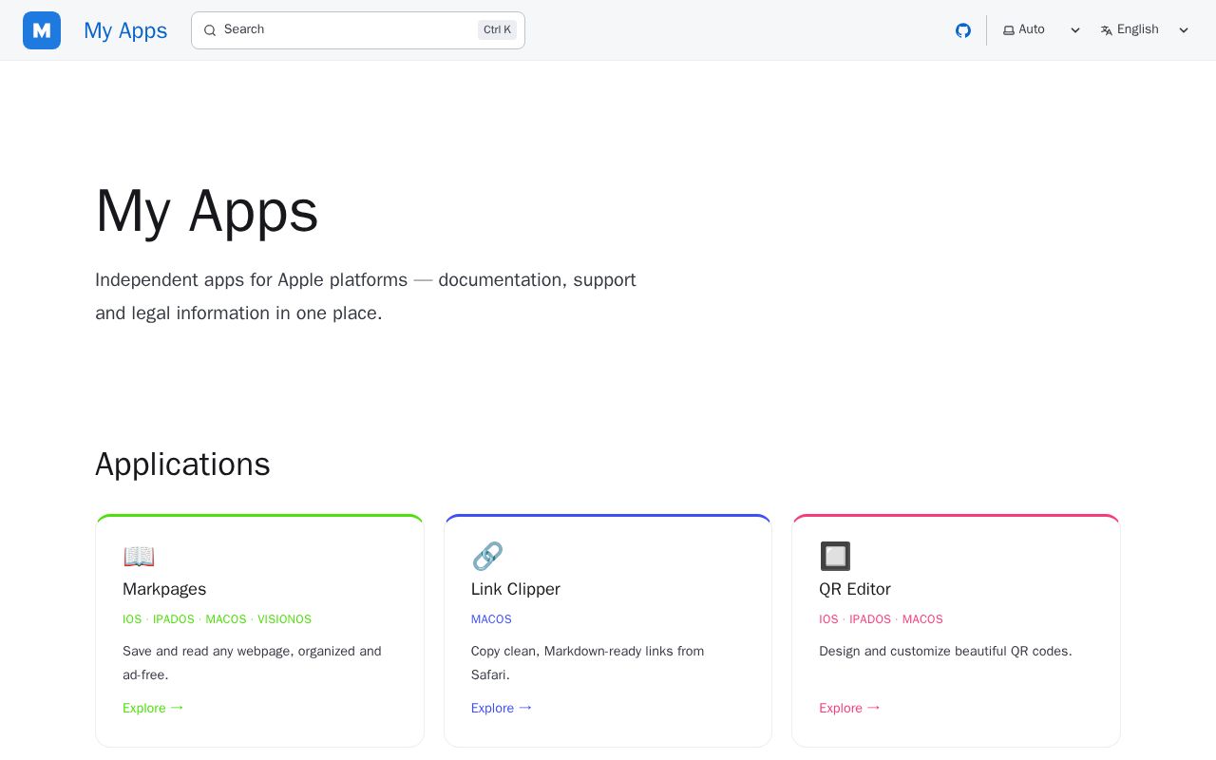Click the IPADOS label on QR Editor
Image resolution: width=1216 pixels, height=760 pixels.
pos(870,619)
